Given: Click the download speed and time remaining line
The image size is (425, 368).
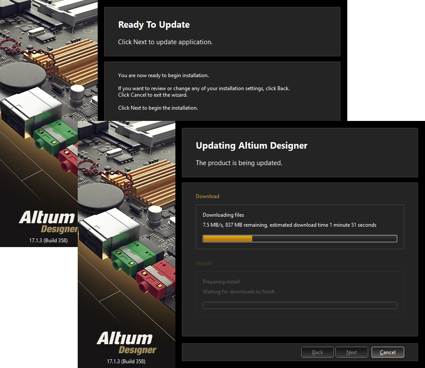Looking at the screenshot, I should pos(289,225).
